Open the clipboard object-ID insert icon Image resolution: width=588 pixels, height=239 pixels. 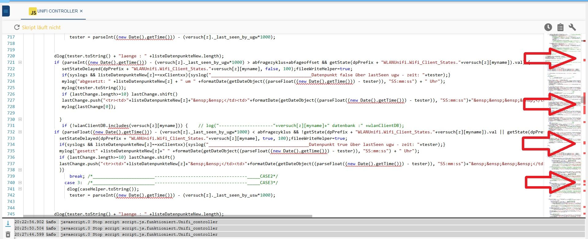click(560, 27)
